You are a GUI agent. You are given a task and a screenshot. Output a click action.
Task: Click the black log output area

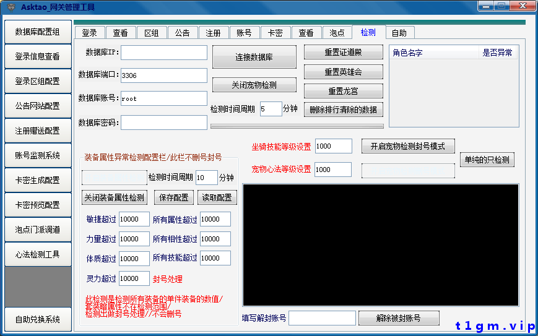(381, 245)
